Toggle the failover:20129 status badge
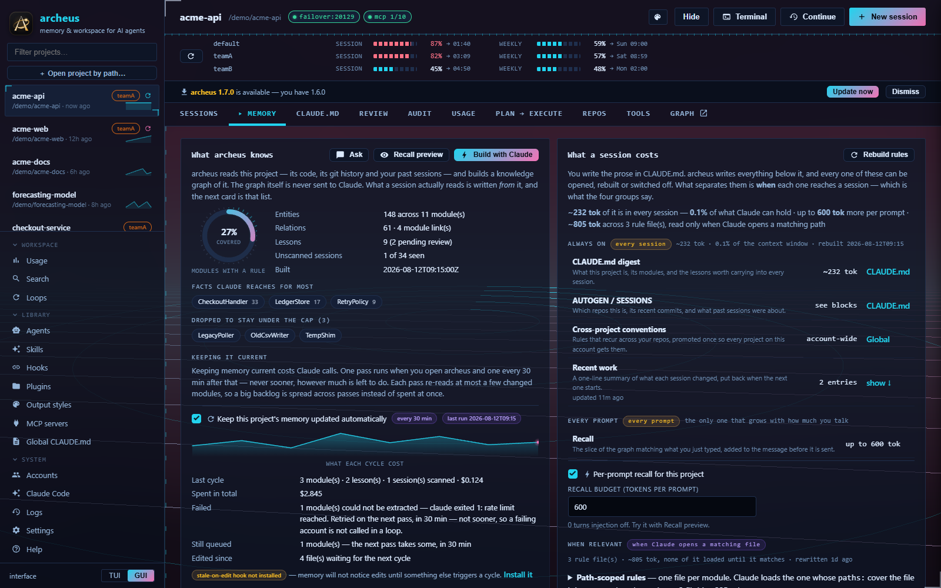Viewport: 941px width, 588px height. pyautogui.click(x=323, y=17)
